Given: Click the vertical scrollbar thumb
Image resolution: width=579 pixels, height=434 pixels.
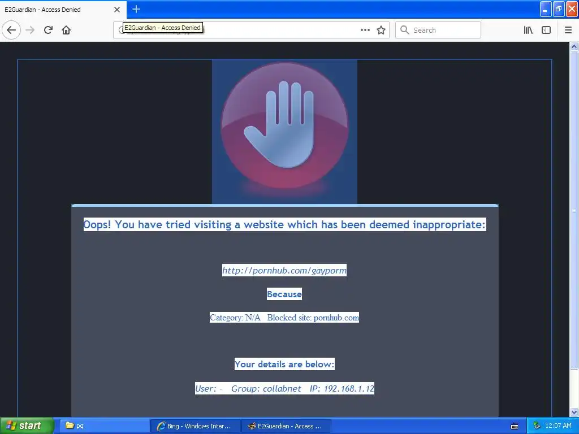Looking at the screenshot, I should click(x=574, y=210).
